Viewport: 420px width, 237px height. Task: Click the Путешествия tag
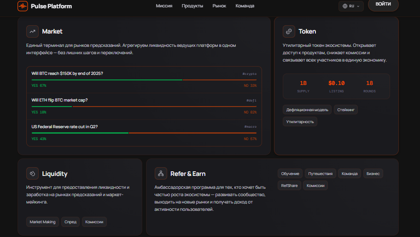pyautogui.click(x=320, y=174)
